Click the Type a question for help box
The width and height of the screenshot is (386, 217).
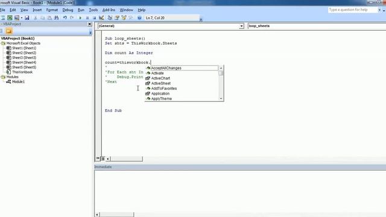pyautogui.click(x=352, y=10)
